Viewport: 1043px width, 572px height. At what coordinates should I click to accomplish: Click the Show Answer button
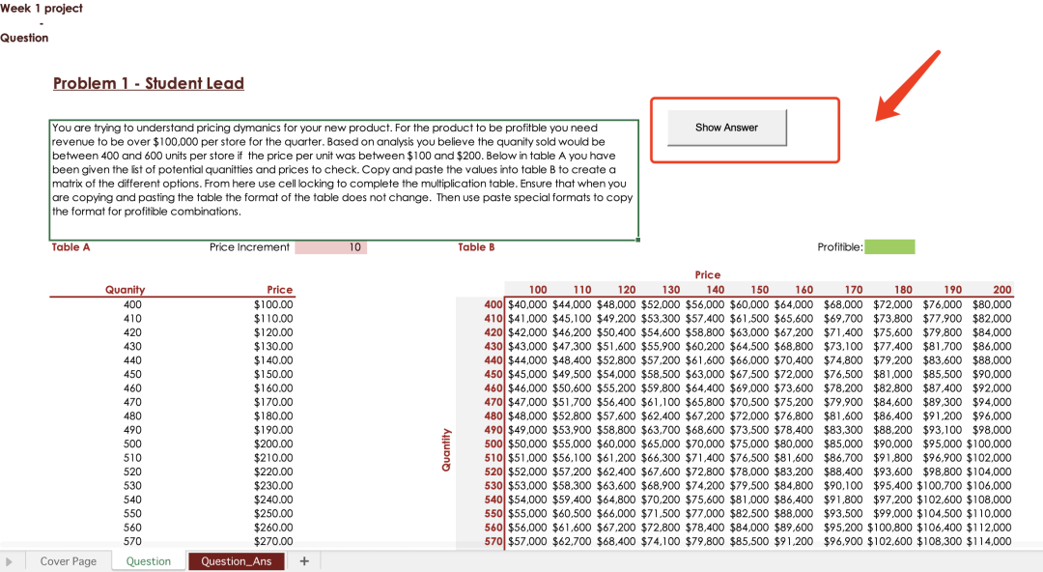726,128
